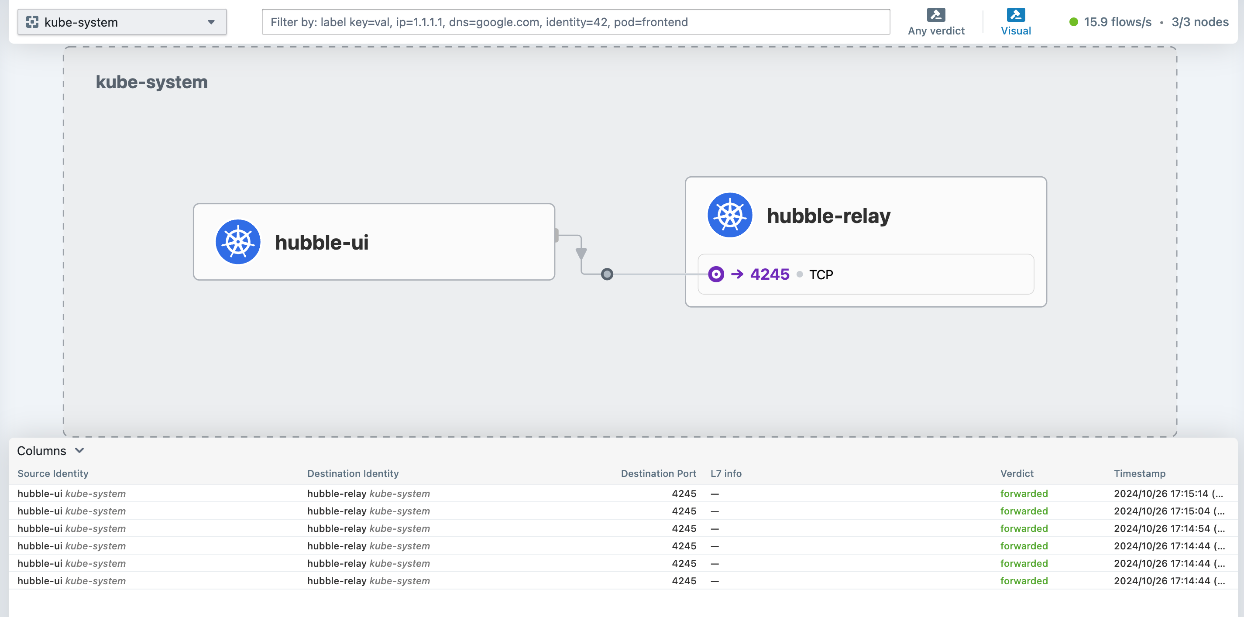
Task: Click the Any verdict filter icon
Action: 935,15
